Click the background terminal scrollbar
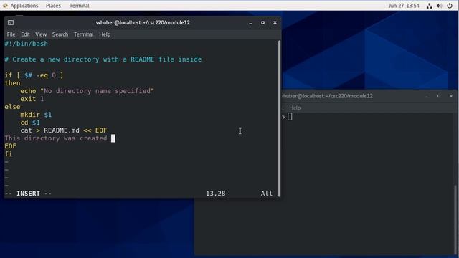Screen dimensions: 459x258 coord(455,219)
